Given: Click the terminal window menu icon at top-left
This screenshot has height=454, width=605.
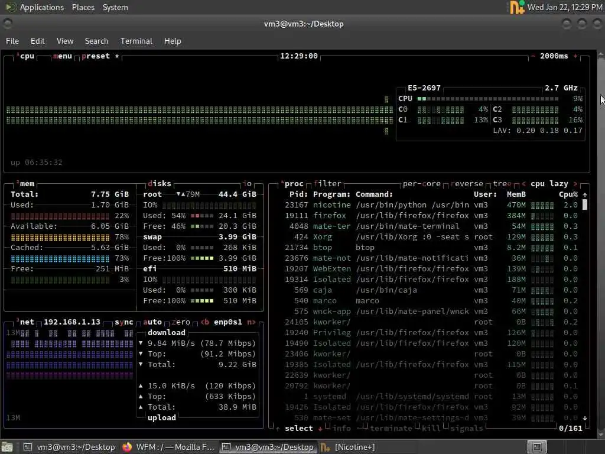Looking at the screenshot, I should [x=7, y=24].
